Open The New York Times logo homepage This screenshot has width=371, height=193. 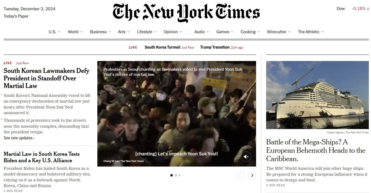(x=186, y=13)
